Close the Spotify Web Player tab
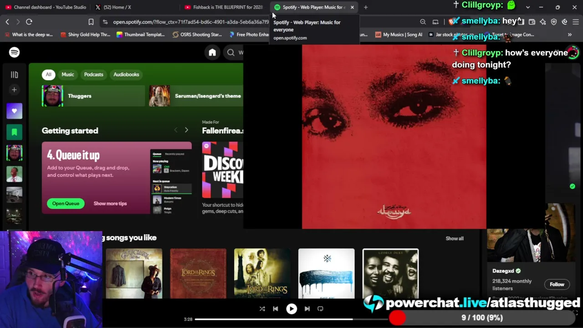This screenshot has width=583, height=328. (352, 7)
